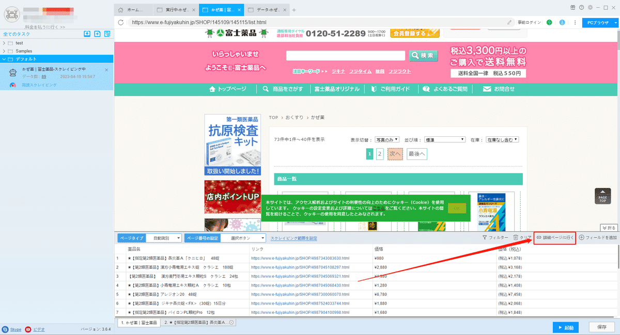Open the PCブラウザ dropdown arrow

(x=615, y=23)
